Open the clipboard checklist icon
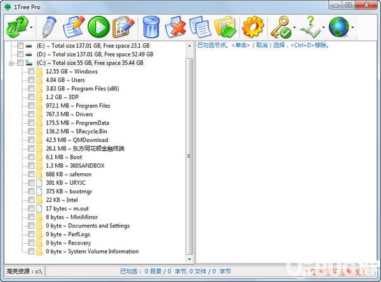 [123, 27]
